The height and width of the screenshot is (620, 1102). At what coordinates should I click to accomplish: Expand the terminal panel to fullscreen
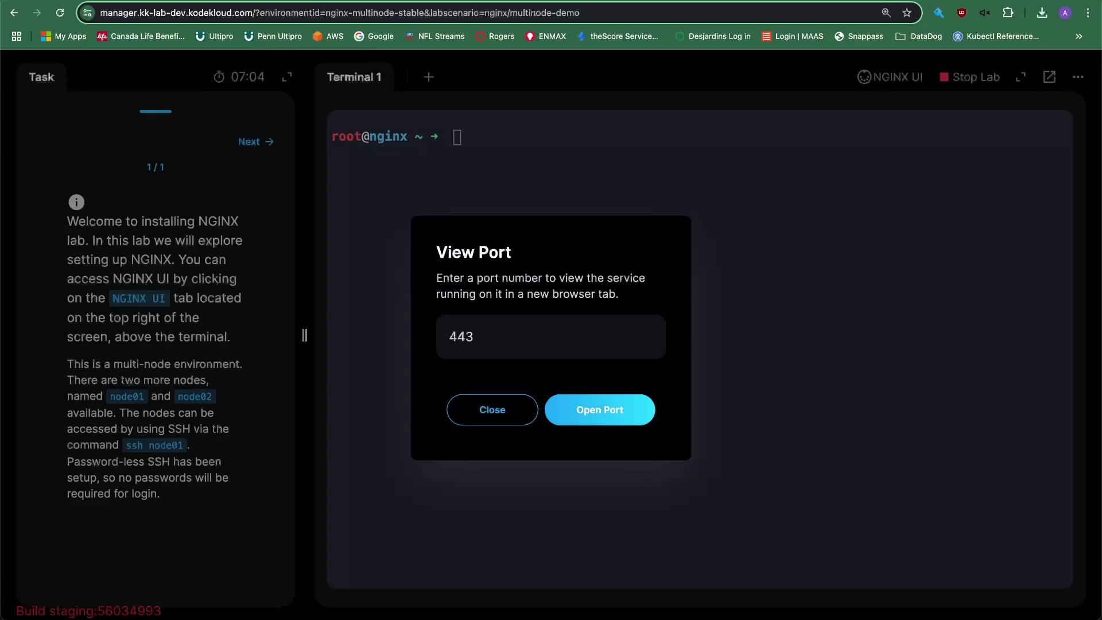(x=1020, y=77)
